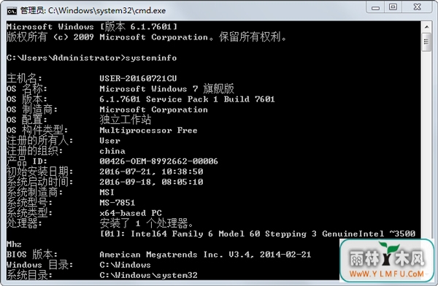438x286 pixels.
Task: Click the product ID 00426-OEM-8992662-00006
Action: tap(158, 161)
